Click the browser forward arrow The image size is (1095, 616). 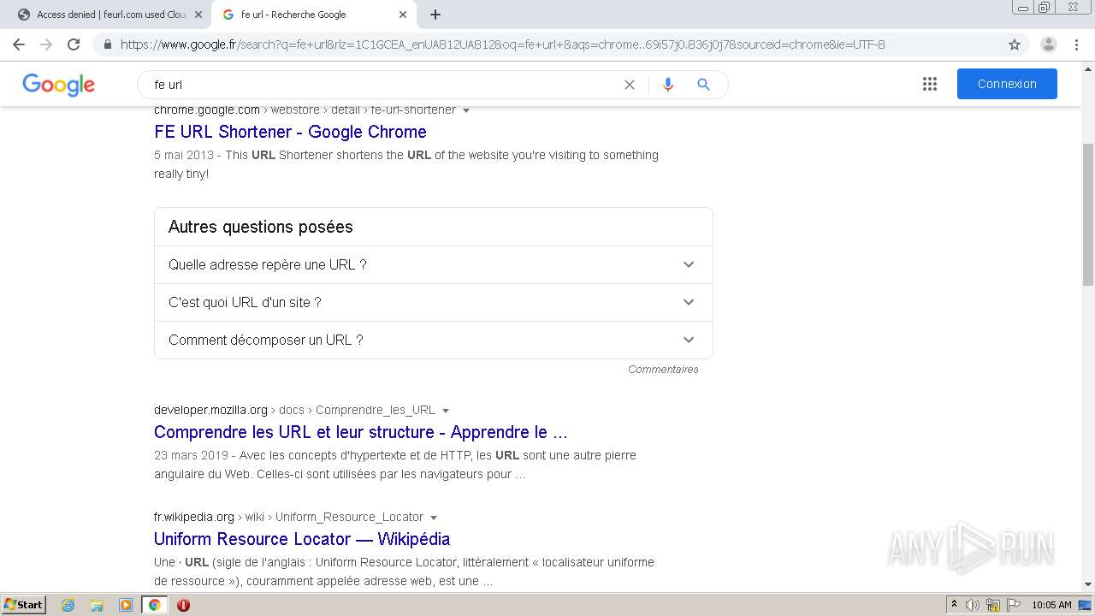(x=46, y=44)
